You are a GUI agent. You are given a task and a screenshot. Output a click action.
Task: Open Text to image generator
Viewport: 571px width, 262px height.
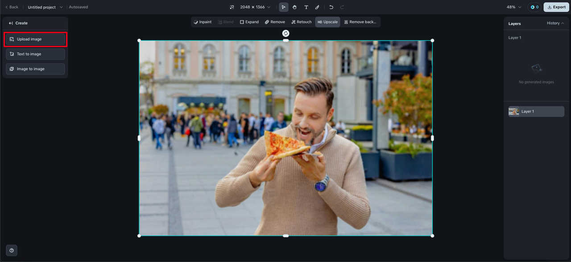(x=35, y=54)
